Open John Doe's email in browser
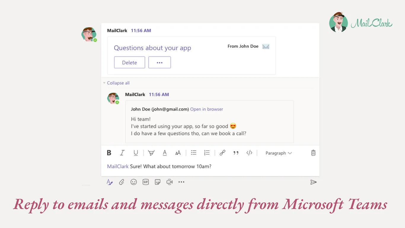Image resolution: width=405 pixels, height=228 pixels. point(207,109)
